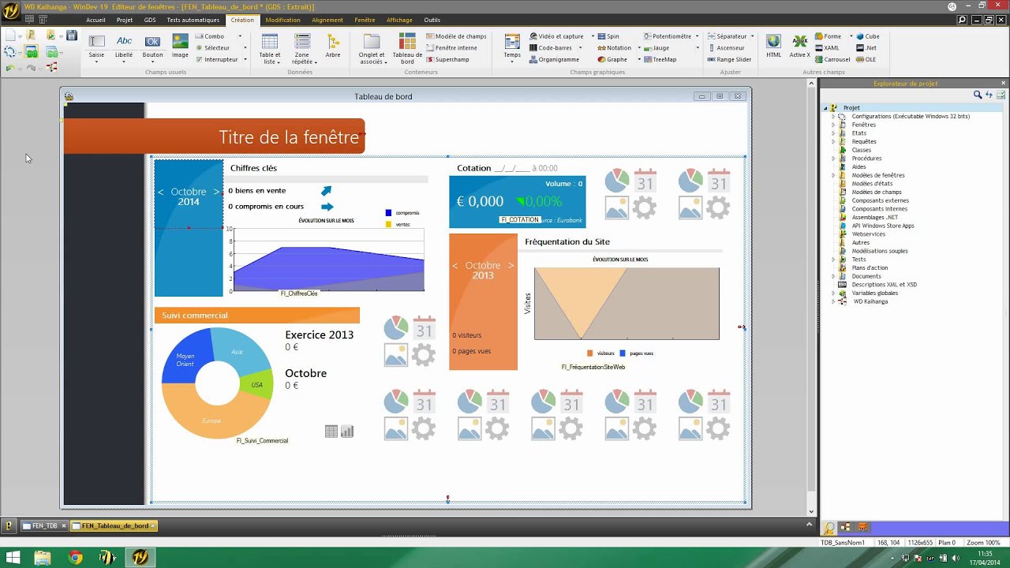Add an Arbre tree control
This screenshot has width=1010, height=568.
[333, 47]
